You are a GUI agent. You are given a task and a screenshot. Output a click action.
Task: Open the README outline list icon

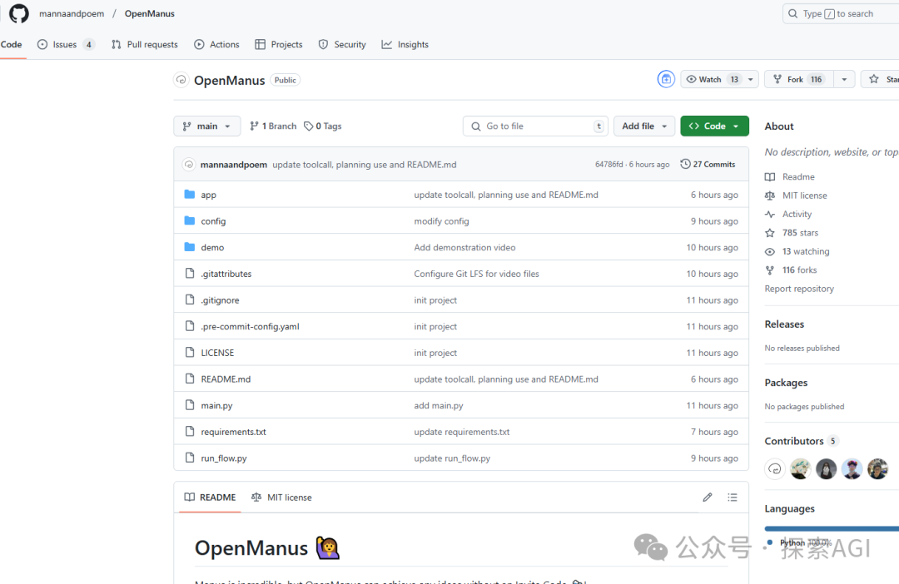733,497
